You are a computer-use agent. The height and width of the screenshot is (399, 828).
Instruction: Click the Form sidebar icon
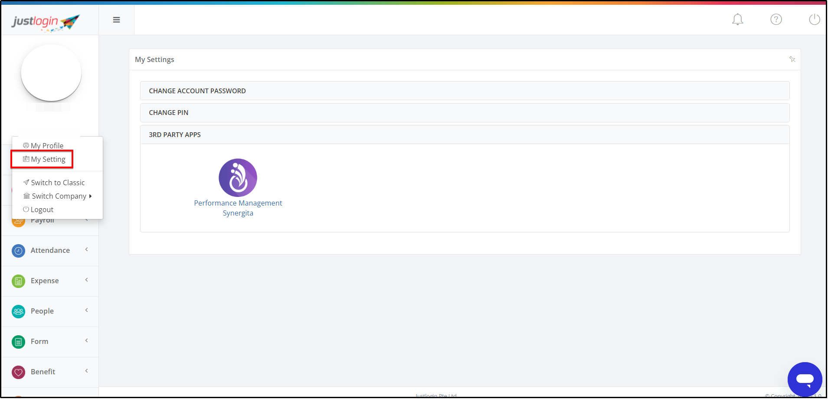(x=18, y=342)
